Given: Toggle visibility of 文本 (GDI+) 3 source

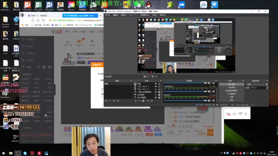Looking at the screenshot, I should [156, 89].
